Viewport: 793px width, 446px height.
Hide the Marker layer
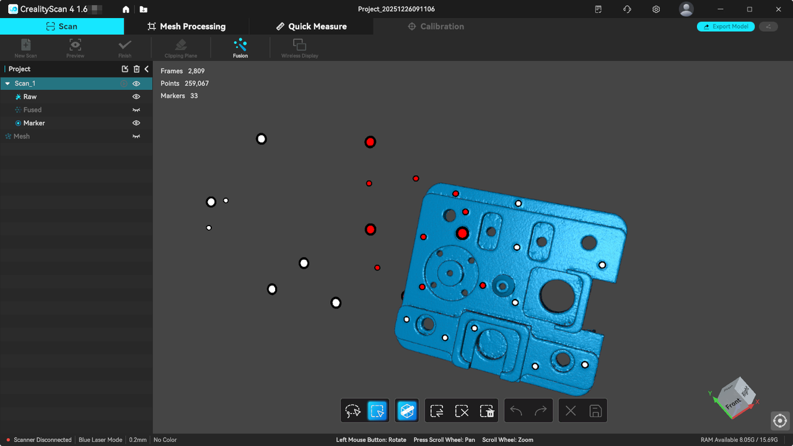point(136,123)
